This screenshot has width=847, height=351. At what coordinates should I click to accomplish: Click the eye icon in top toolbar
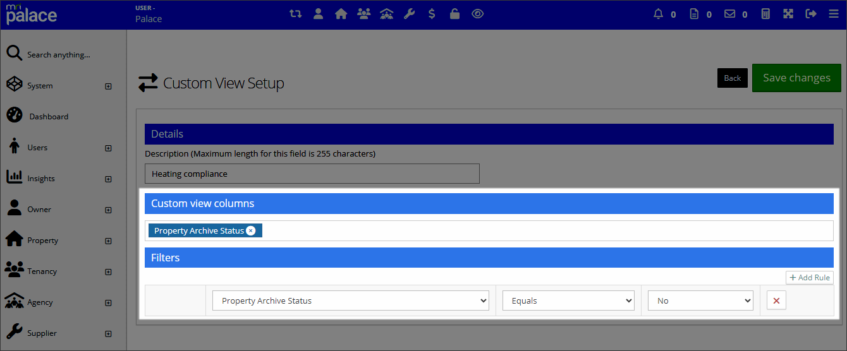pos(477,13)
